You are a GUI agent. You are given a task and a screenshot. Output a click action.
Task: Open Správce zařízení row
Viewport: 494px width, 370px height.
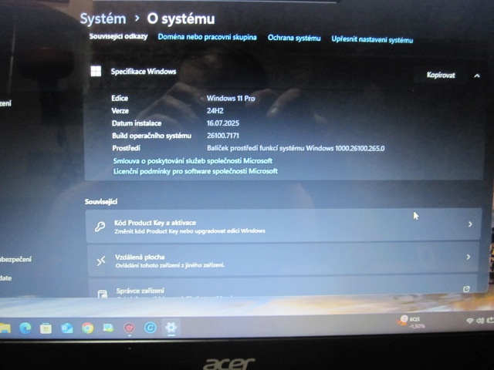coord(283,288)
